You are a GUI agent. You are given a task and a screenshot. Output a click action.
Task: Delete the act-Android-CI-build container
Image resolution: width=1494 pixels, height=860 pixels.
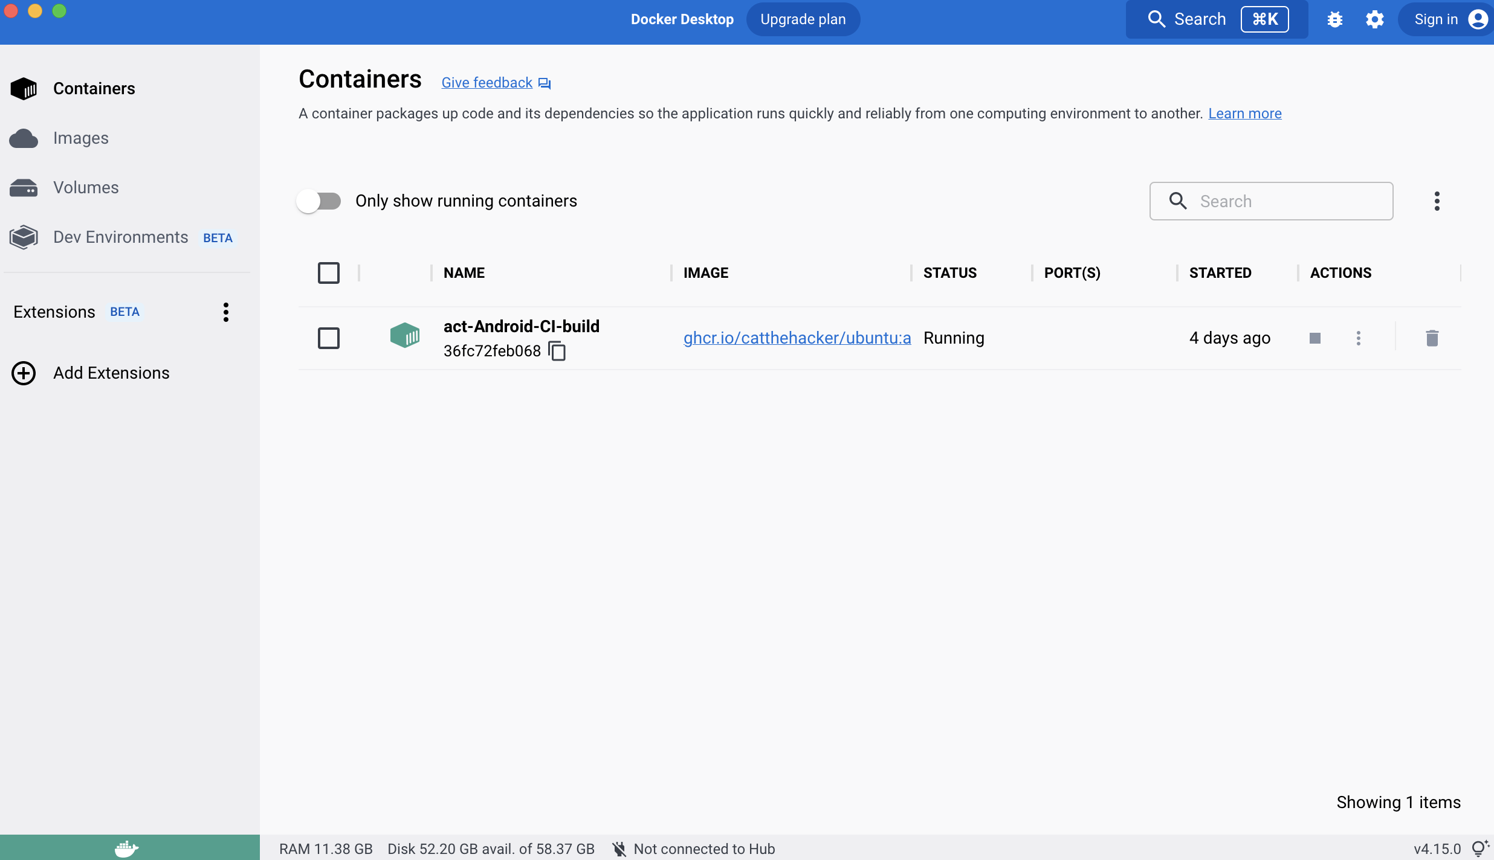pyautogui.click(x=1432, y=338)
